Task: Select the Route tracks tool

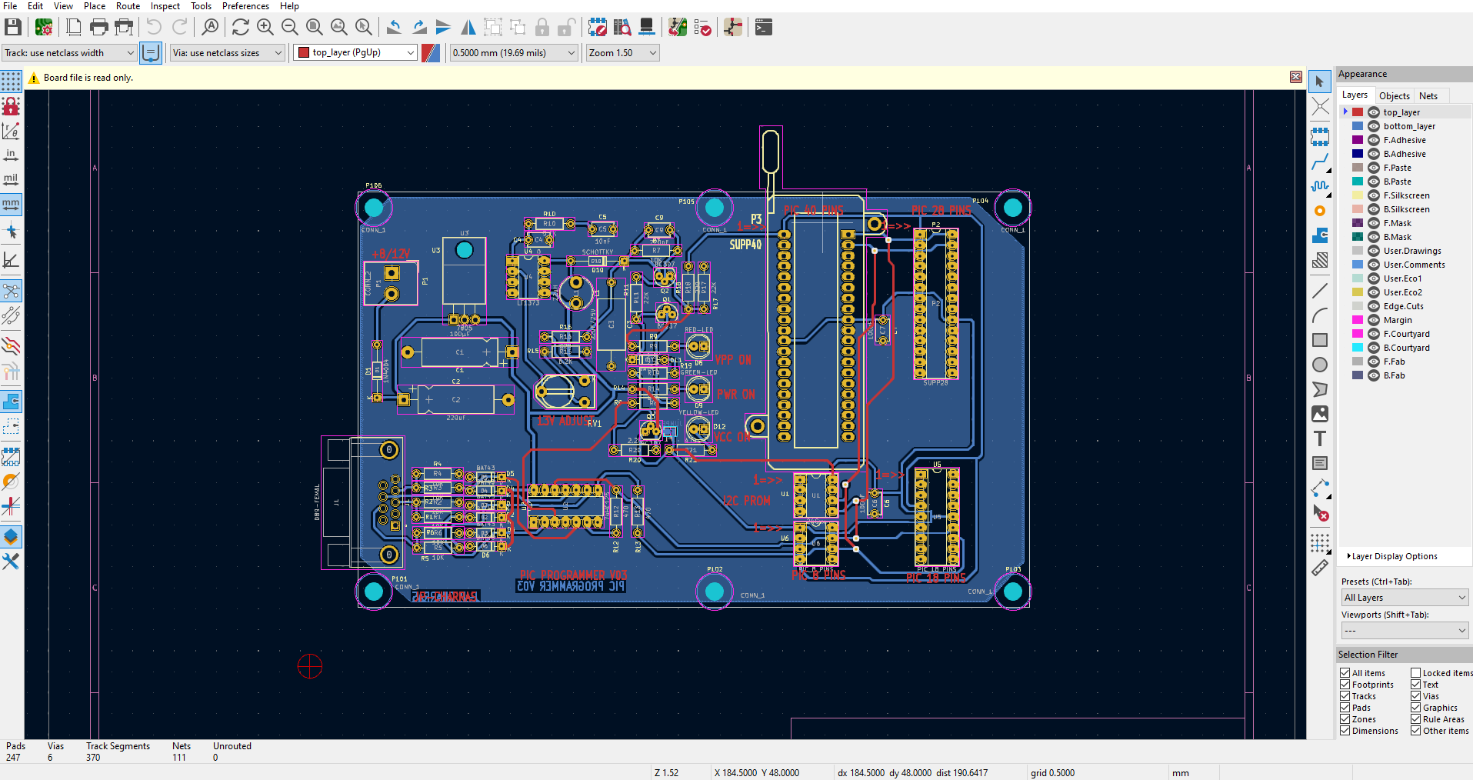Action: (x=1320, y=162)
